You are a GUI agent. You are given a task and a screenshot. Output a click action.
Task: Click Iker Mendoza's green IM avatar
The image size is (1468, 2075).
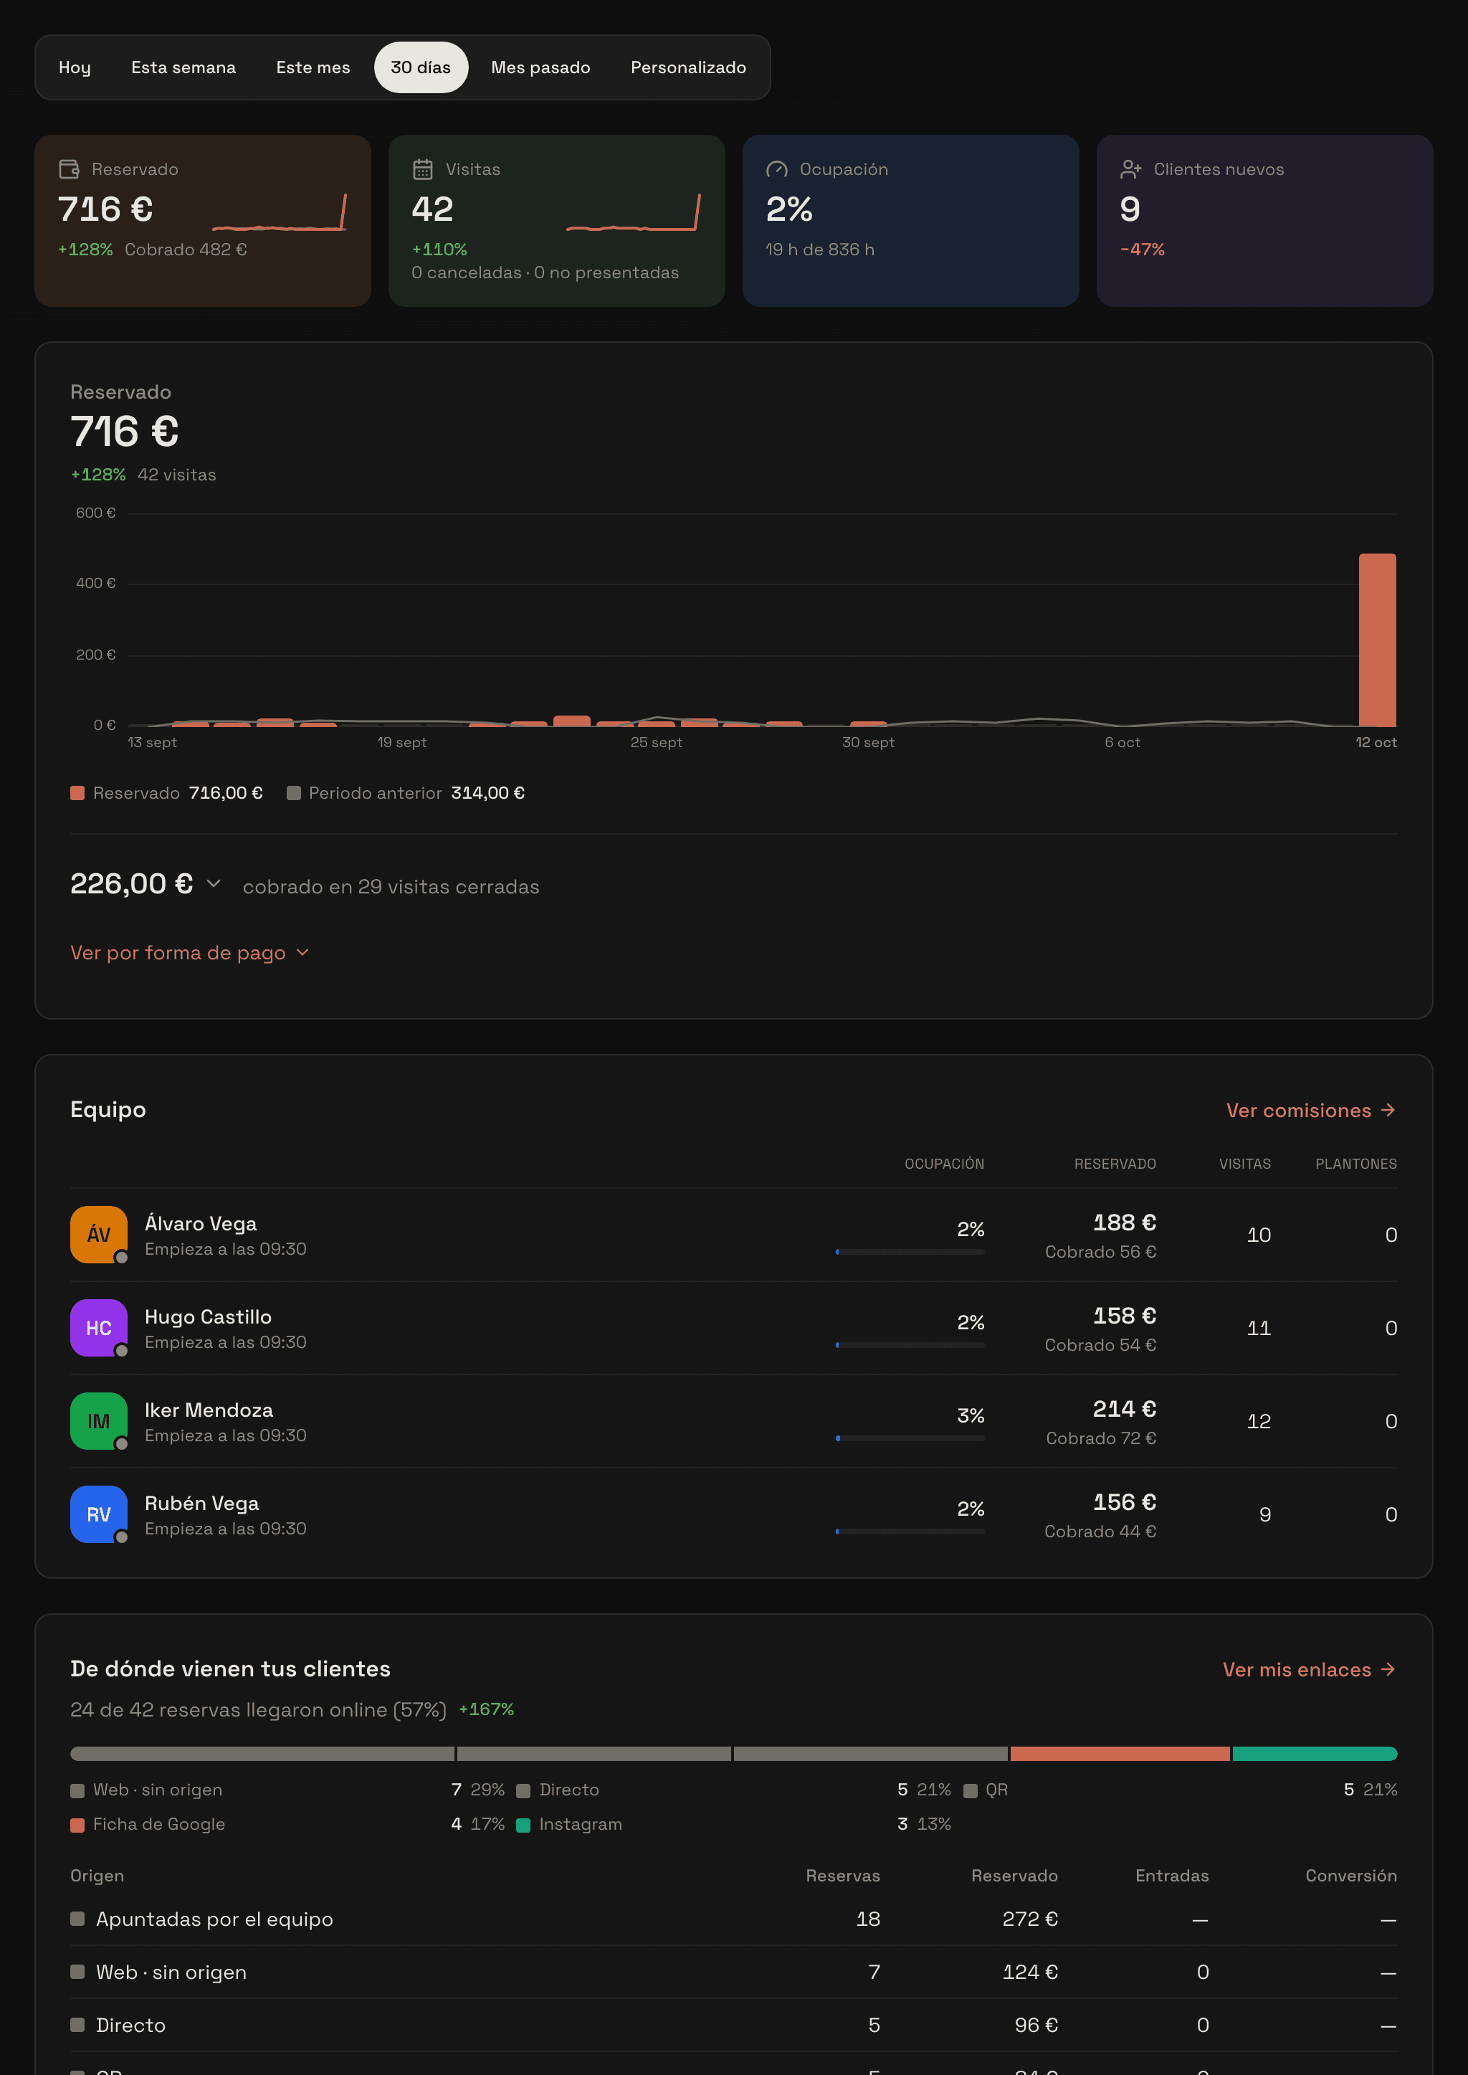(98, 1420)
